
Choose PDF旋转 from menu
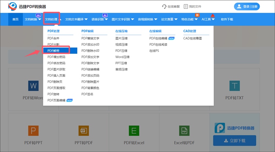coord(53,94)
